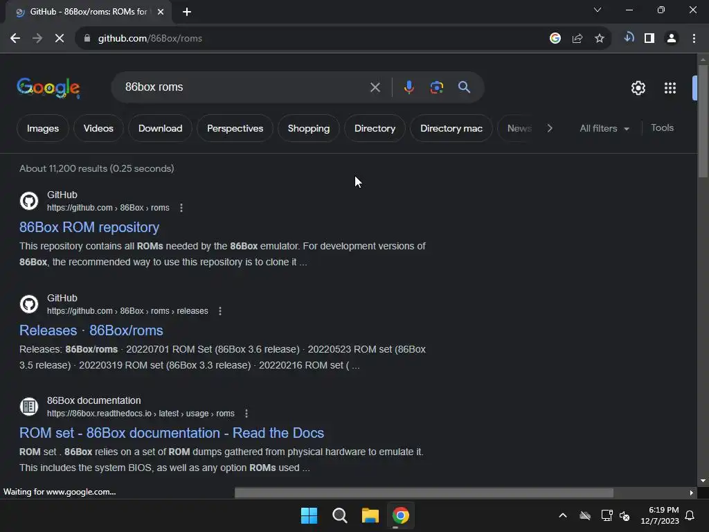Viewport: 709px width, 532px height.
Task: Expand the All filters dropdown
Action: 604,128
